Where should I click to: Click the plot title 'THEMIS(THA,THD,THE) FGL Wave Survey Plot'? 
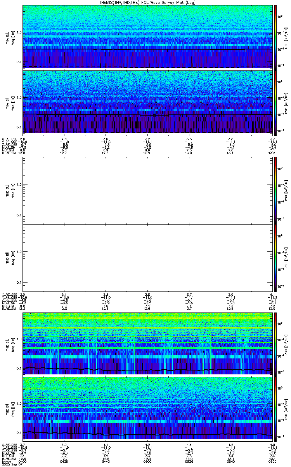(x=147, y=2)
